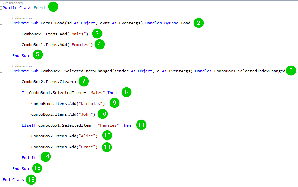
Task: Collapse the ComboBox1_SelectedIndexChanged sub outline
Action: coord(1,71)
